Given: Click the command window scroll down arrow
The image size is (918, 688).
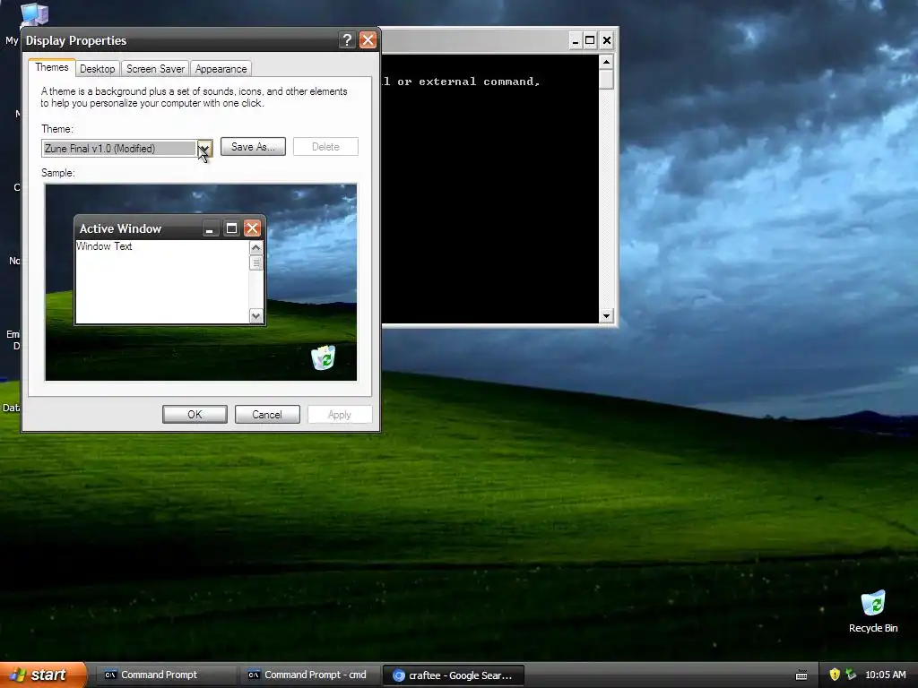Looking at the screenshot, I should coord(607,316).
